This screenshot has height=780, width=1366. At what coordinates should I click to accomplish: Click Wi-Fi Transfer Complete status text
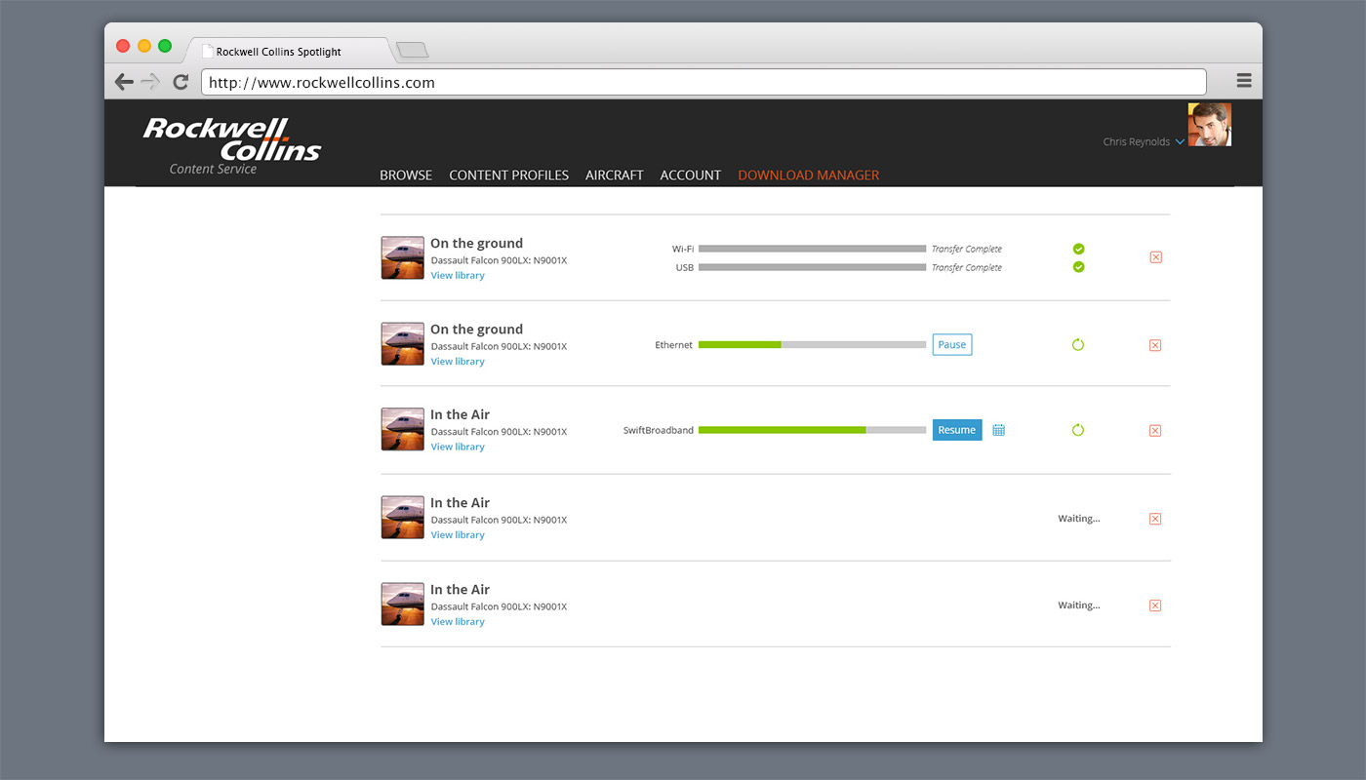(x=967, y=250)
